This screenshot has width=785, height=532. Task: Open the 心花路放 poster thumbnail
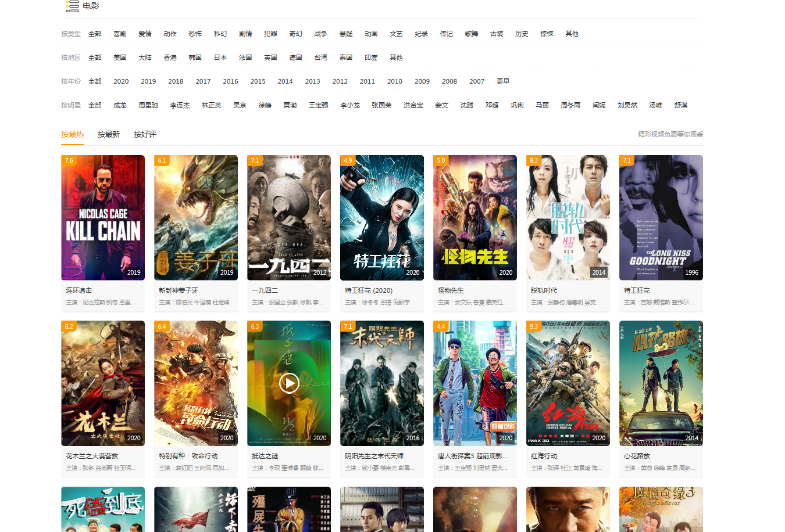pos(661,383)
